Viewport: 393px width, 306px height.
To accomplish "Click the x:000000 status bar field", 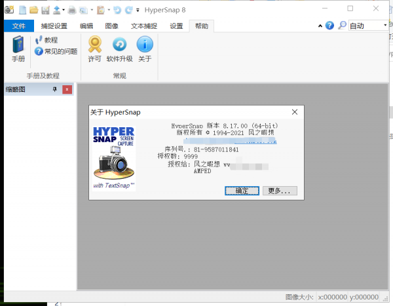I will (332, 297).
